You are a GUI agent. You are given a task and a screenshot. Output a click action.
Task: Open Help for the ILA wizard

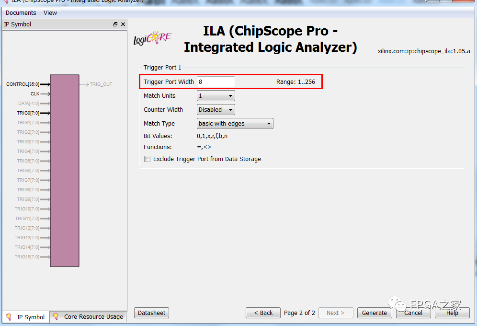[452, 313]
